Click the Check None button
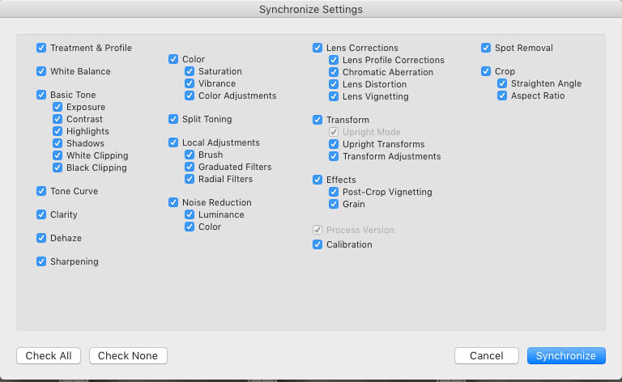The image size is (622, 382). click(128, 356)
